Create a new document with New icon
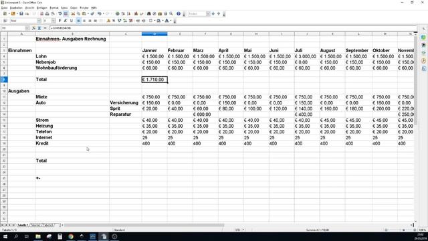This screenshot has height=241, width=428. pos(5,13)
